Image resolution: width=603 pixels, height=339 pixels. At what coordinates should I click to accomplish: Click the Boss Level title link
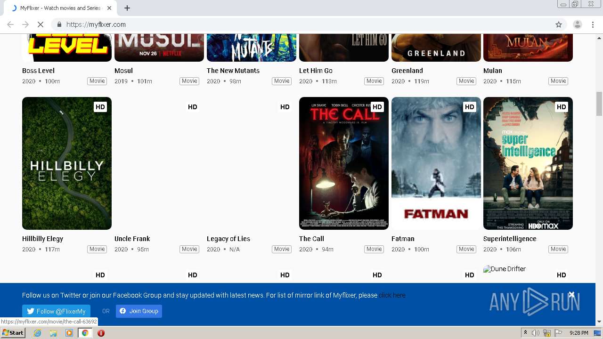[38, 71]
